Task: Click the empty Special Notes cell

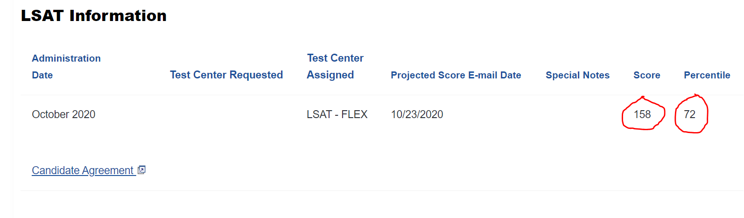Action: 577,114
